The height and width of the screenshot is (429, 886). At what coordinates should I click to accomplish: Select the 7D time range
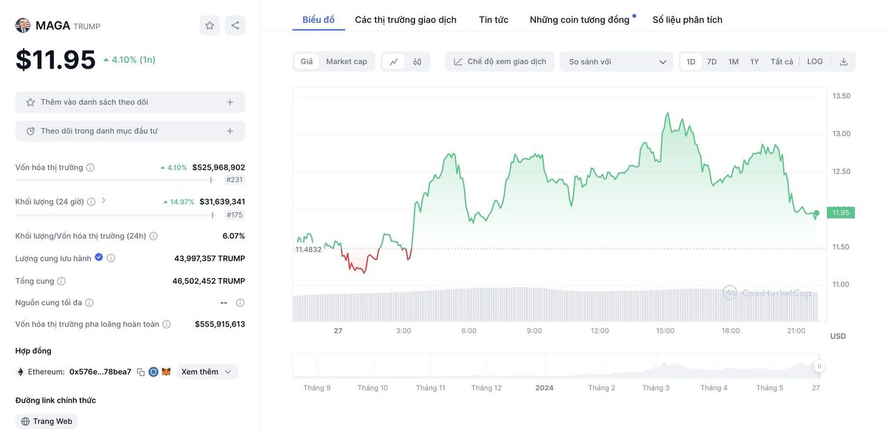pyautogui.click(x=712, y=62)
